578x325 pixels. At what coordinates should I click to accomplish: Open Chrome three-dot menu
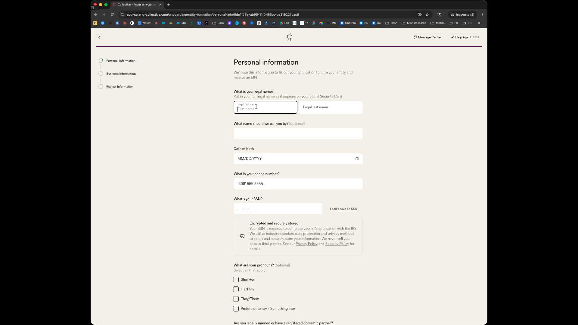482,14
